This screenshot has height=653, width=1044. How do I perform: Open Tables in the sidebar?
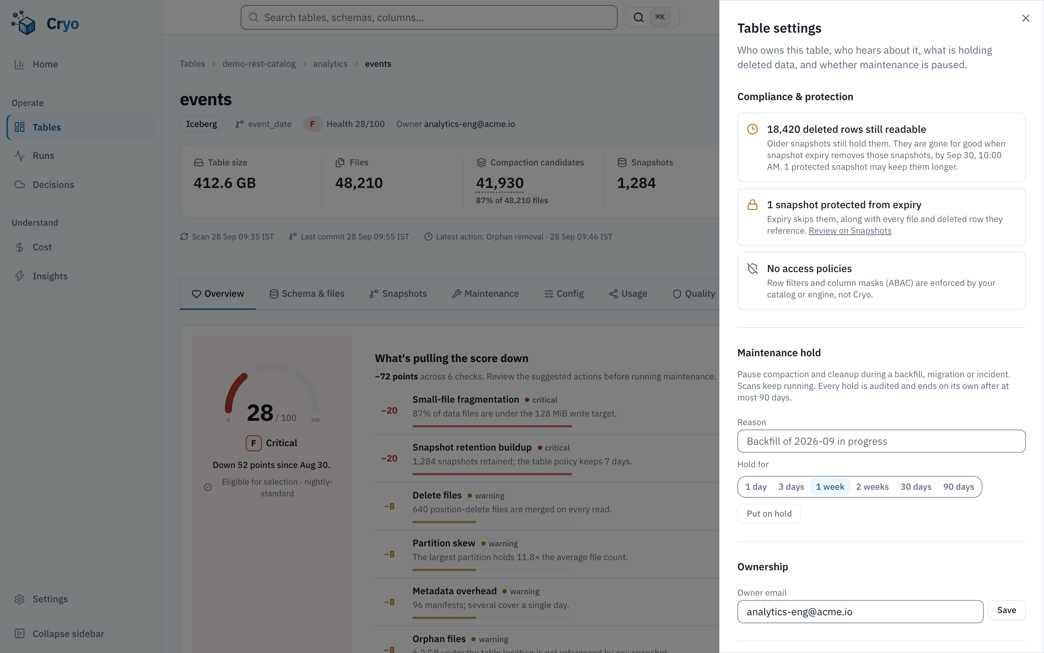(81, 127)
